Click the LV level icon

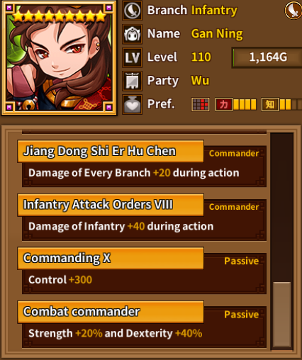[132, 57]
